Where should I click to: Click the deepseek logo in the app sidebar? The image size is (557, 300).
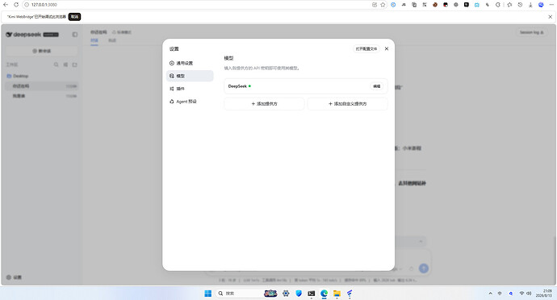(x=23, y=35)
